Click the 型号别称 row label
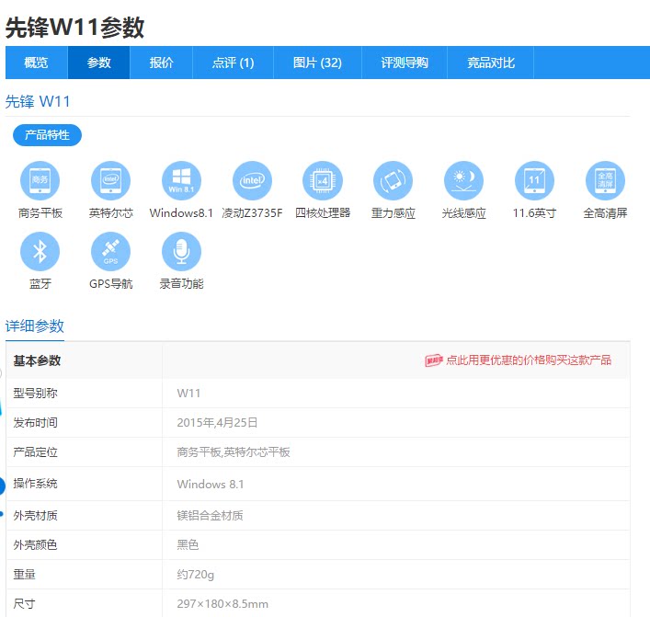The image size is (650, 617). click(35, 393)
